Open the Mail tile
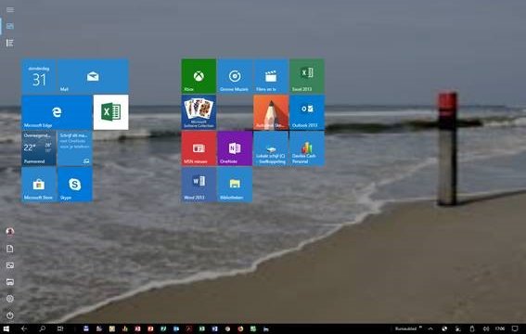Screen dimensions: 526x334 (93, 76)
